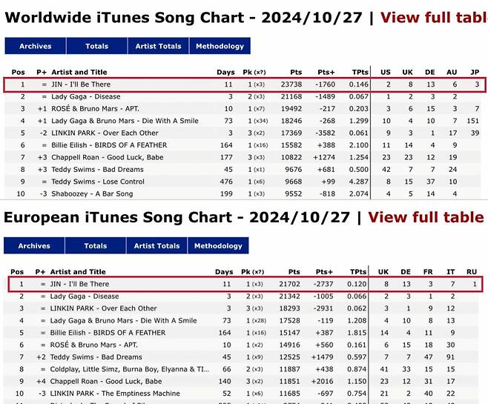Open Methodology in Worldwide chart section
Viewport: 488px width, 404px height.
pos(220,46)
